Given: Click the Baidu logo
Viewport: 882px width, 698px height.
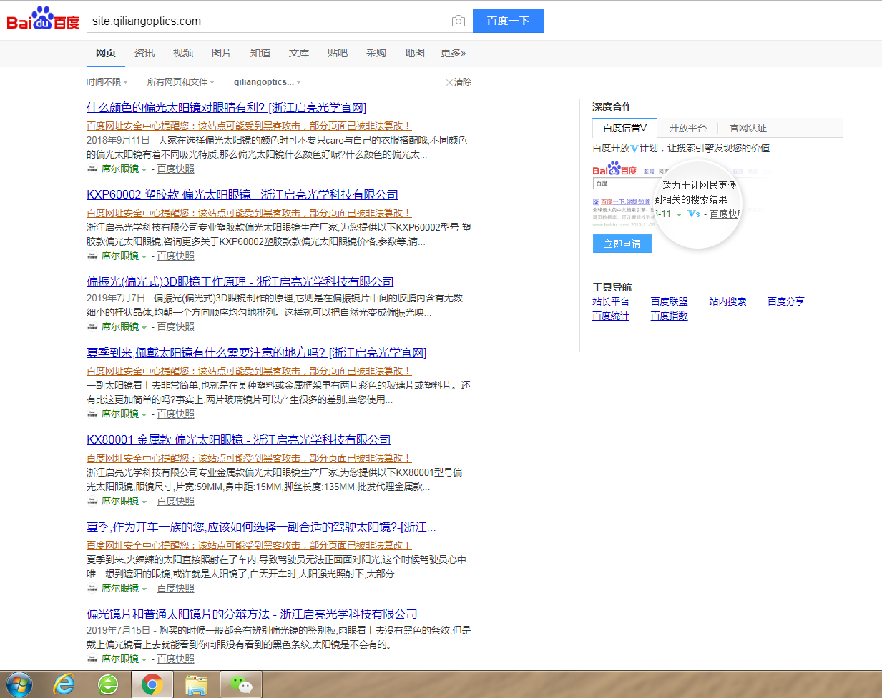Looking at the screenshot, I should click(x=43, y=19).
